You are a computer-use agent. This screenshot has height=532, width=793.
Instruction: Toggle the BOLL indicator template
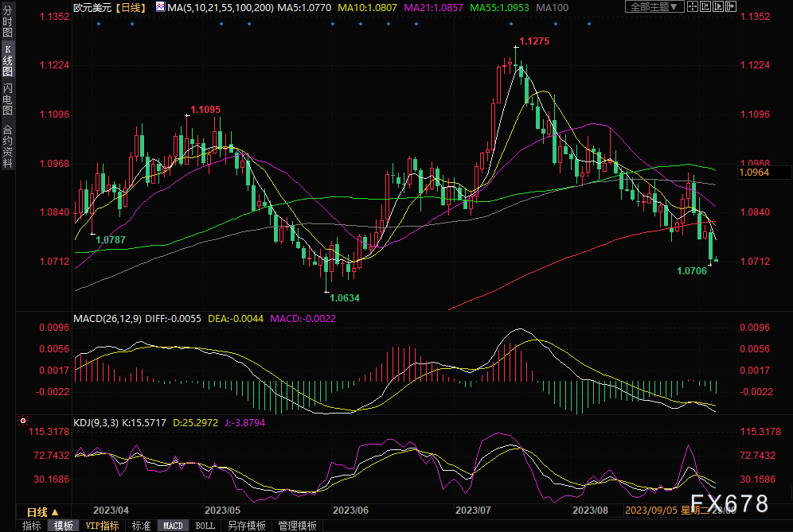click(x=205, y=526)
